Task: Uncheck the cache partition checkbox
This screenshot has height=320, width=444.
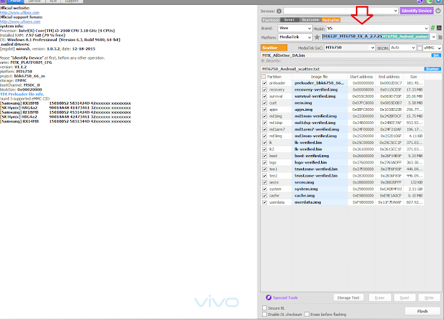Action: 264,195
